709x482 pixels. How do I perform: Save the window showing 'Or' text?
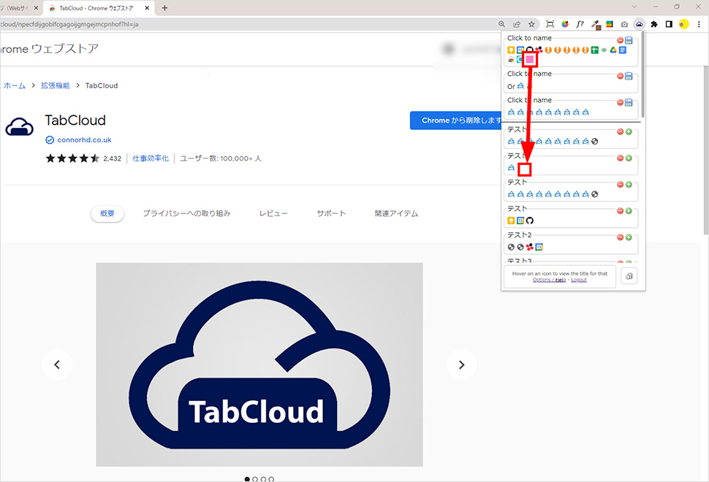coord(629,76)
